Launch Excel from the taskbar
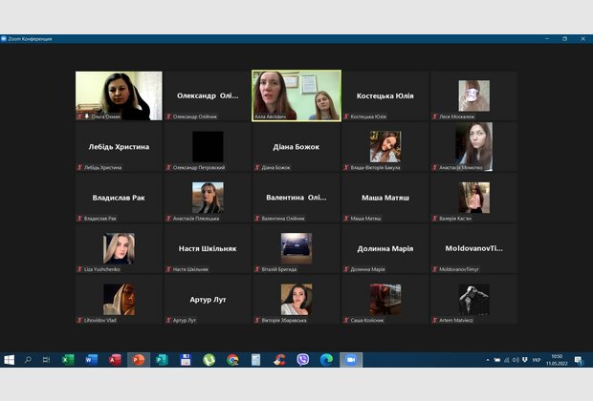Screen dimensions: 593x401 68,360
